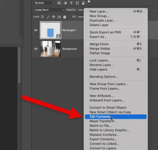Screen dimensions: 158x150
Task: Select Blending Options menu entry
Action: pos(104,77)
